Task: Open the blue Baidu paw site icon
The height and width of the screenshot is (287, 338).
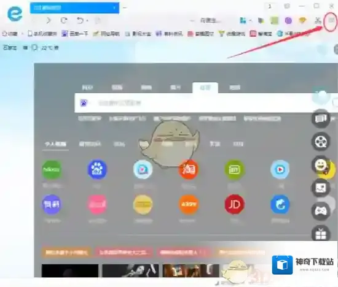Action: point(97,169)
